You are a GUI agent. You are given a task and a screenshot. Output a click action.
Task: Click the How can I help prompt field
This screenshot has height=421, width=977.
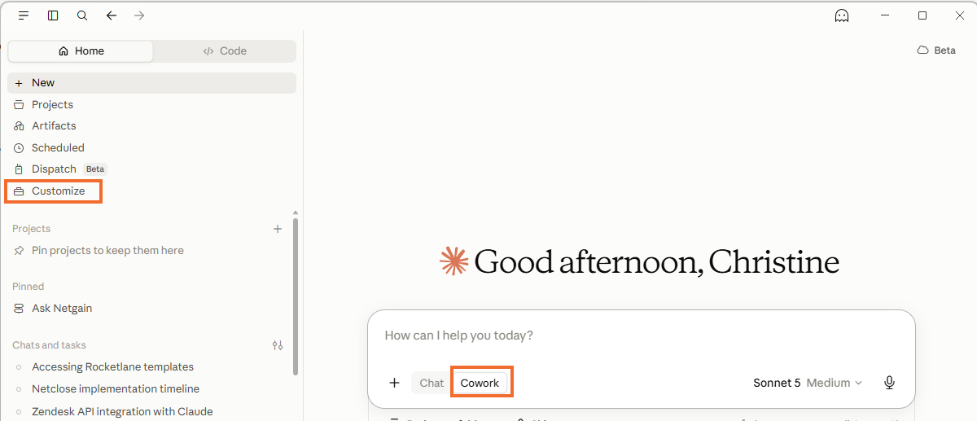click(642, 335)
